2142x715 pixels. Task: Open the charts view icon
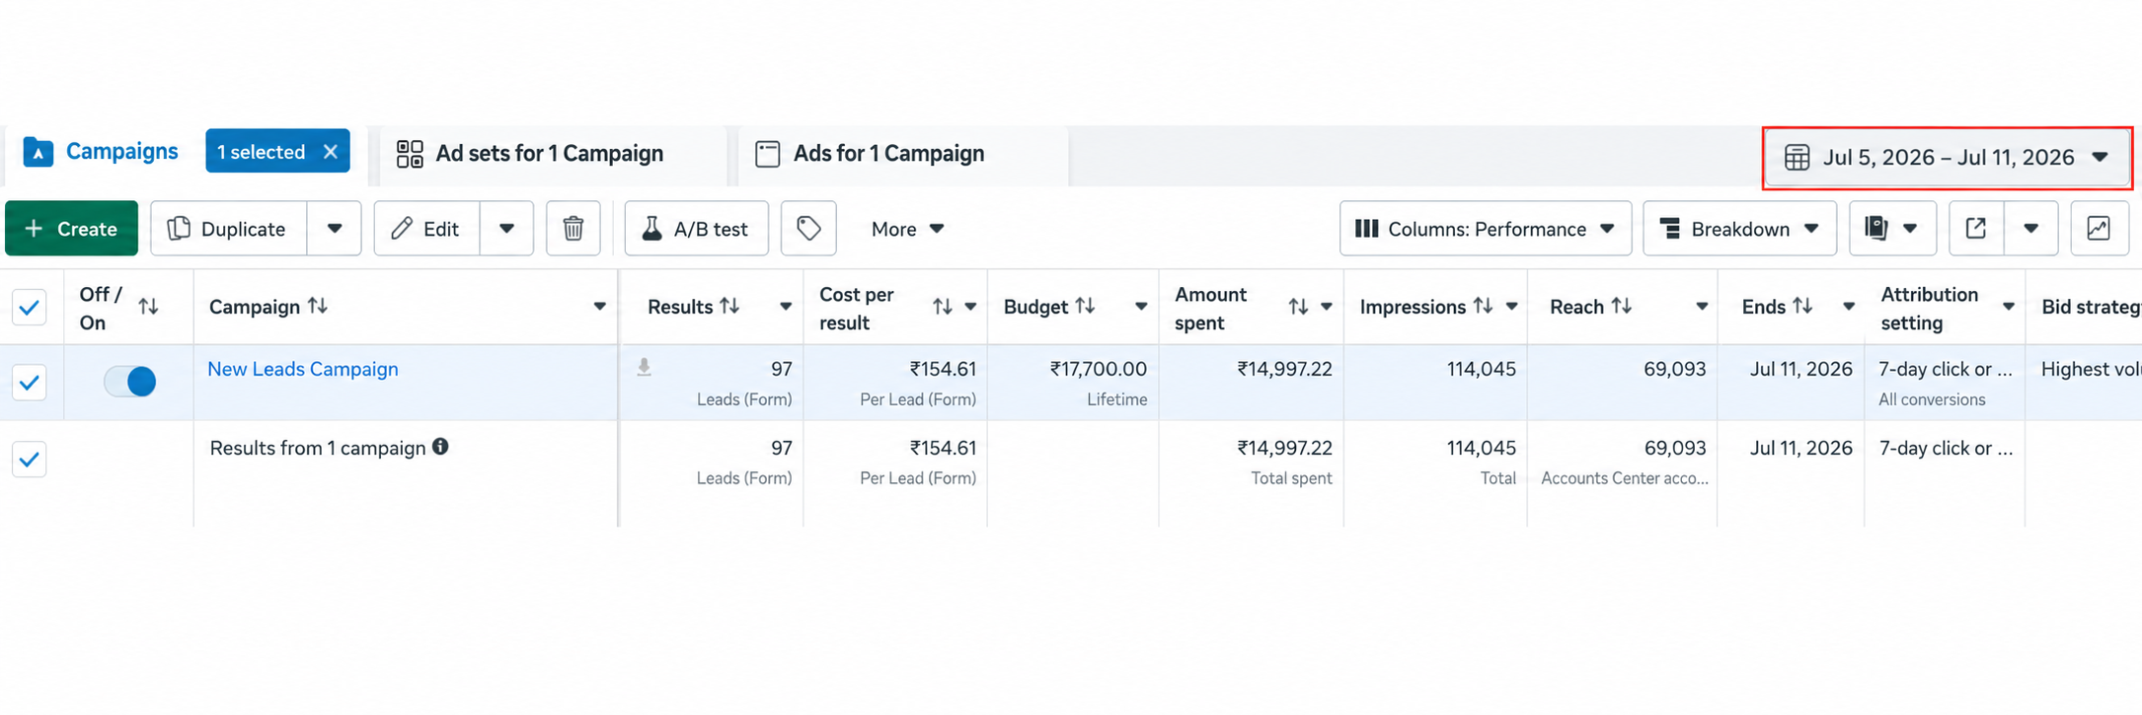point(2099,229)
